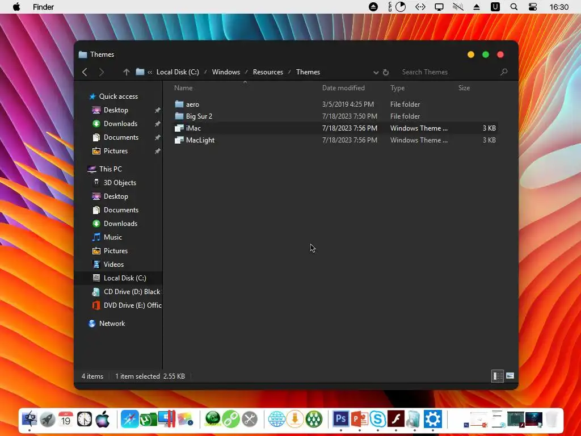Open PowerPoint from the dock

pos(359,420)
